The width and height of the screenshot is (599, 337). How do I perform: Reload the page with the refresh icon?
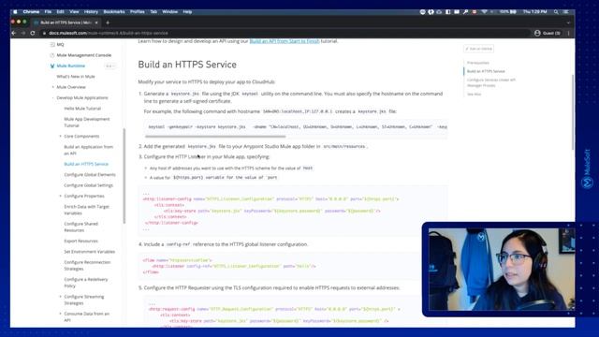coord(33,34)
